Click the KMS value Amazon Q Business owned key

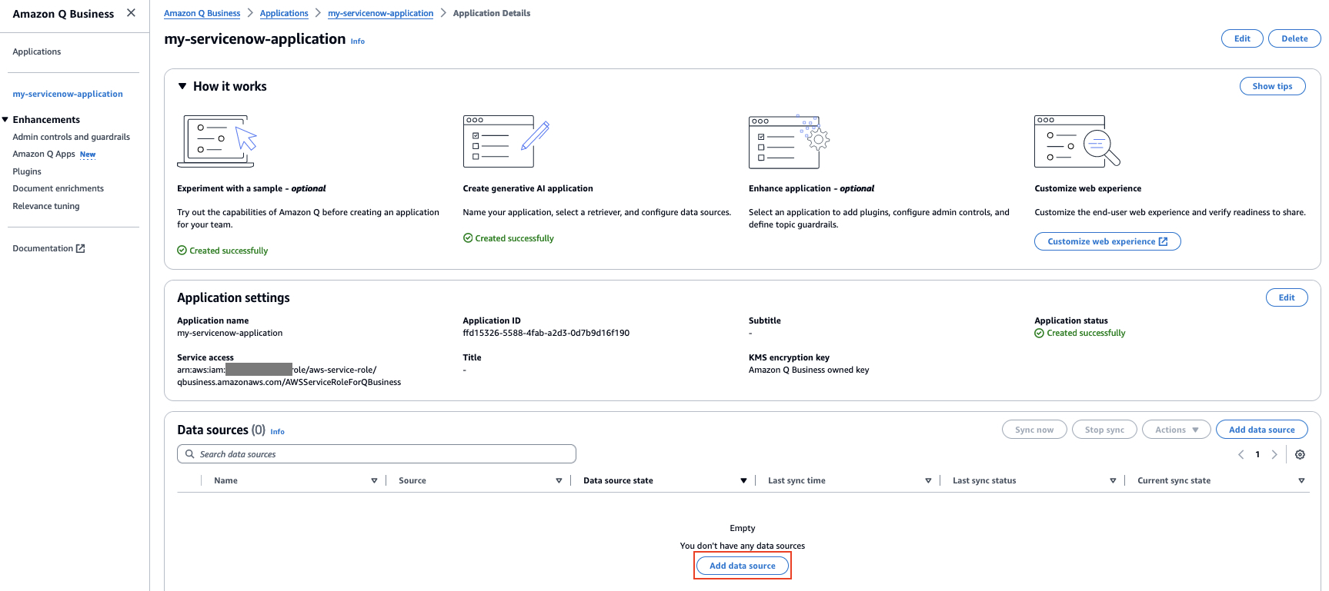pyautogui.click(x=809, y=370)
